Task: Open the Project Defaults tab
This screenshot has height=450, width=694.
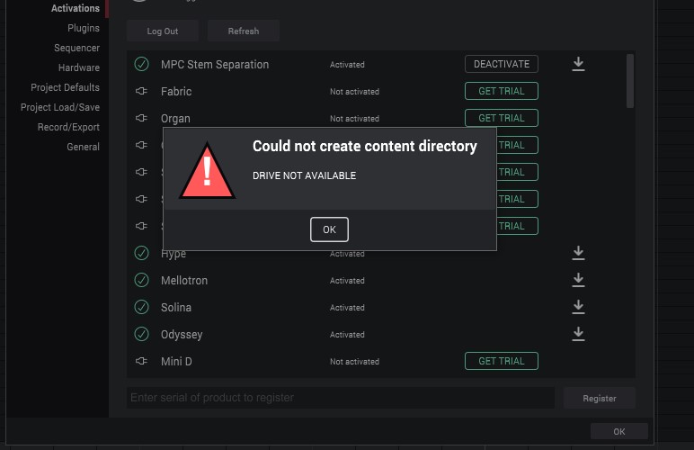Action: pos(65,87)
